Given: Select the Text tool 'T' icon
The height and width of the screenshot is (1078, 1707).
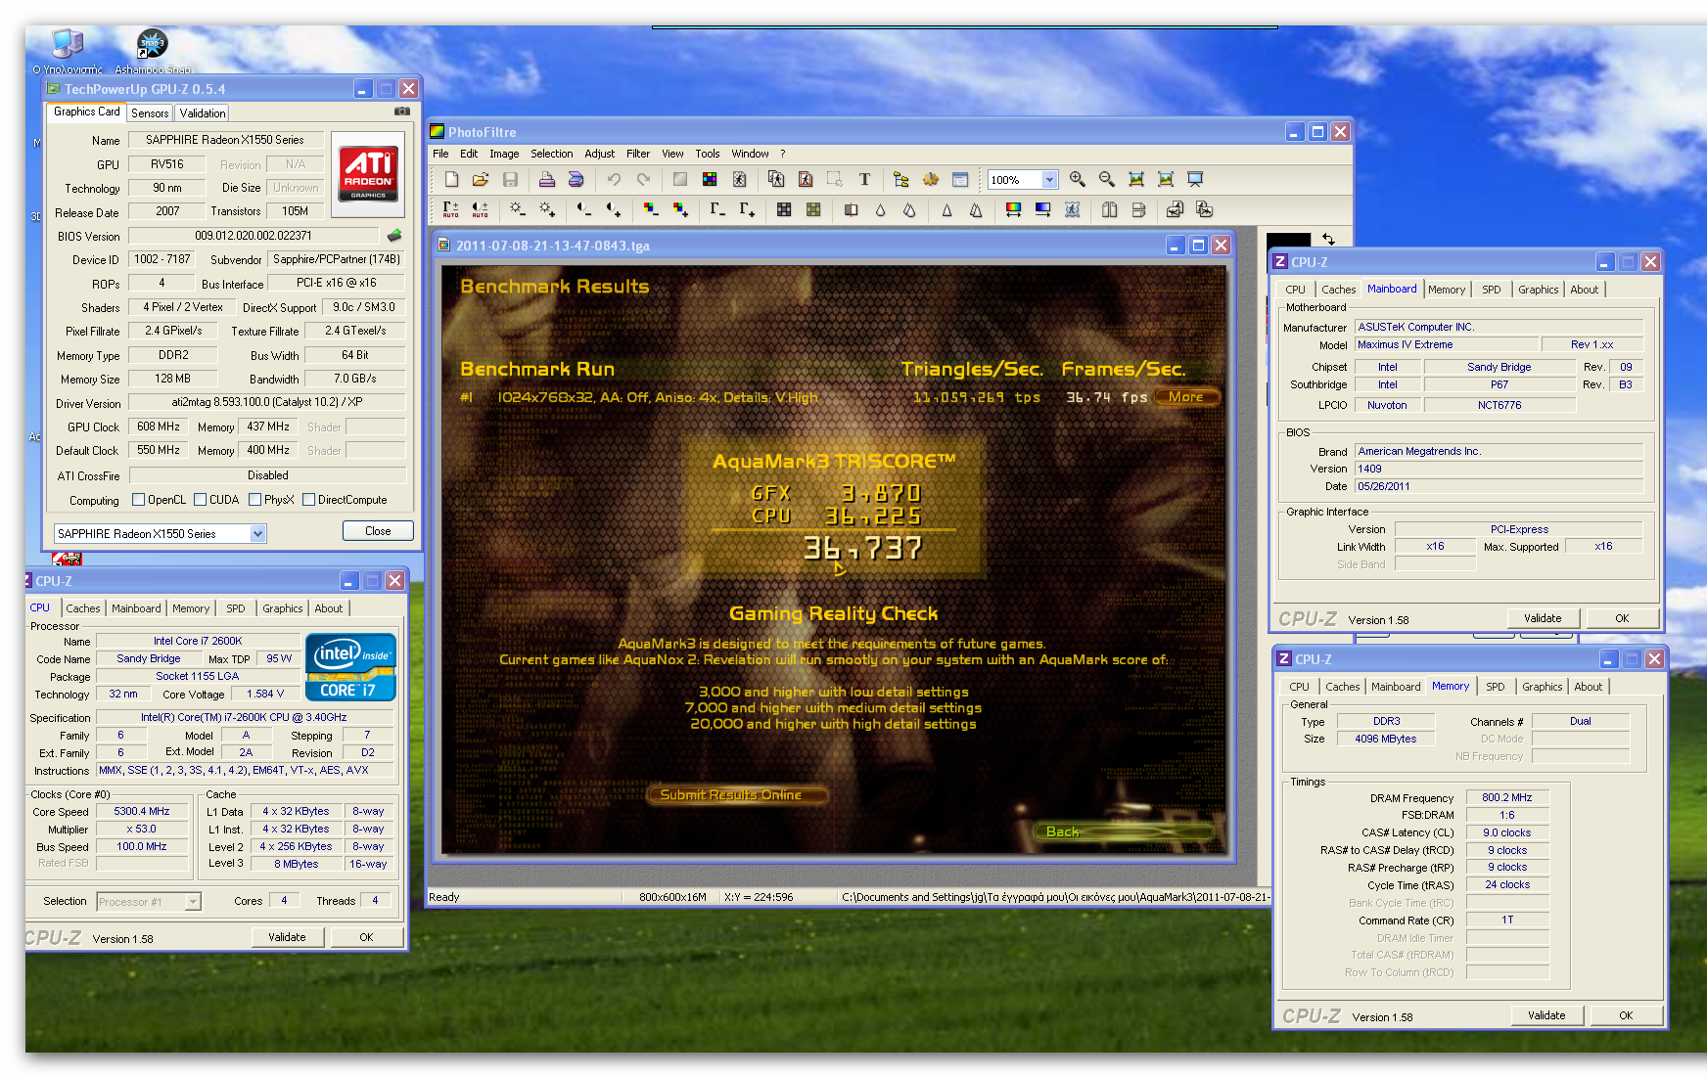Looking at the screenshot, I should coord(864,180).
